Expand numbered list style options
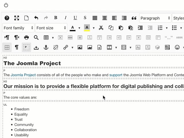184x138 pixels. 167,28
